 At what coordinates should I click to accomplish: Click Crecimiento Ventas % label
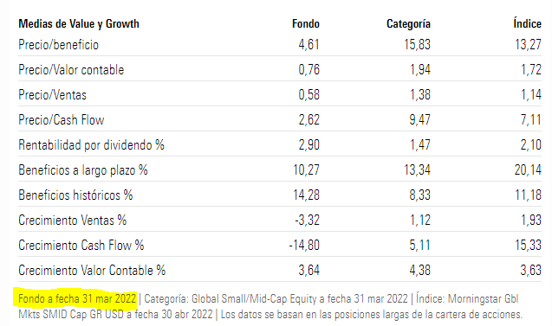[72, 221]
